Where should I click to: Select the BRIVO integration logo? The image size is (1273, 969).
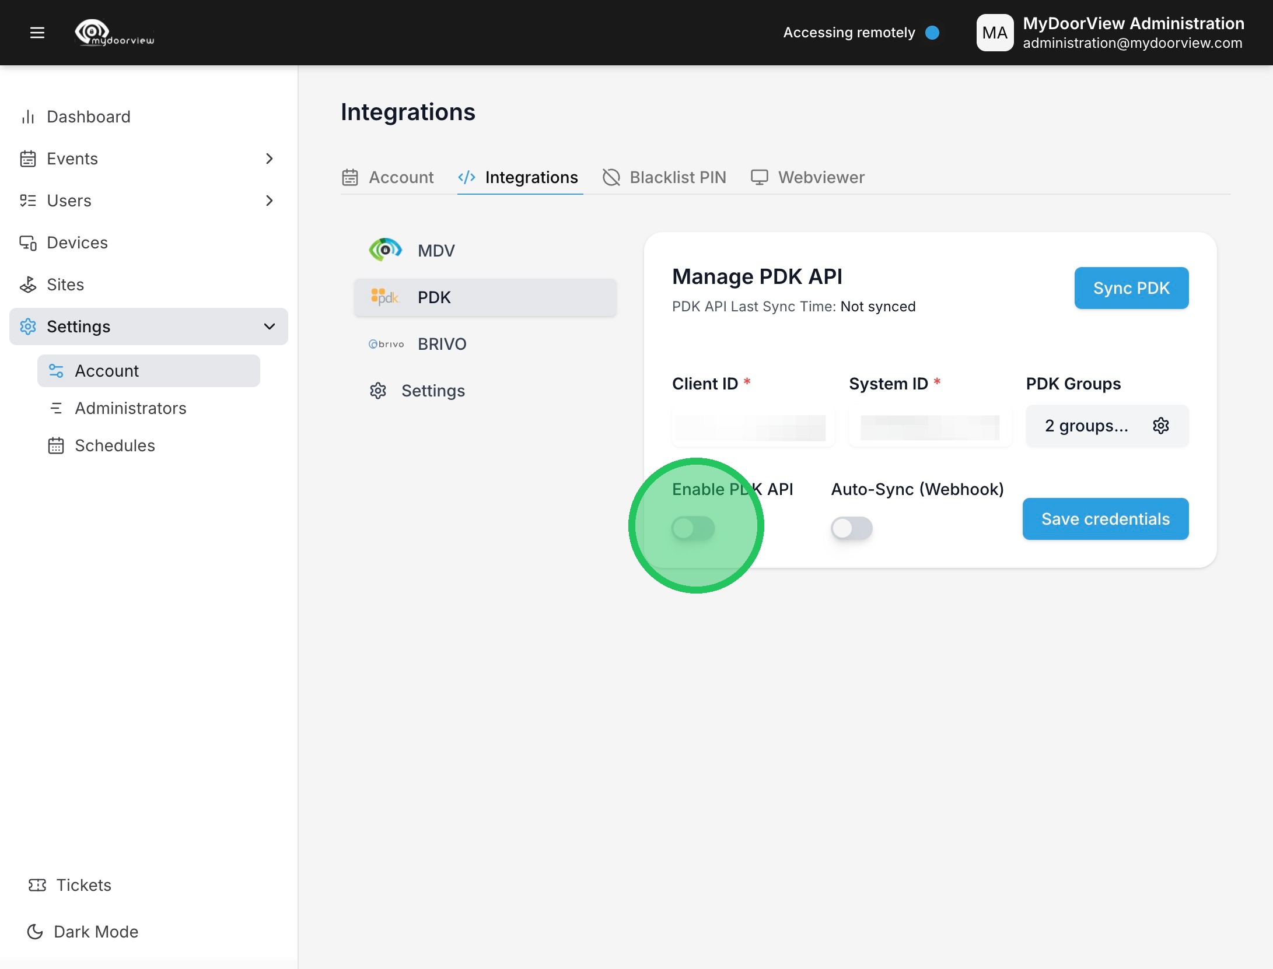386,344
